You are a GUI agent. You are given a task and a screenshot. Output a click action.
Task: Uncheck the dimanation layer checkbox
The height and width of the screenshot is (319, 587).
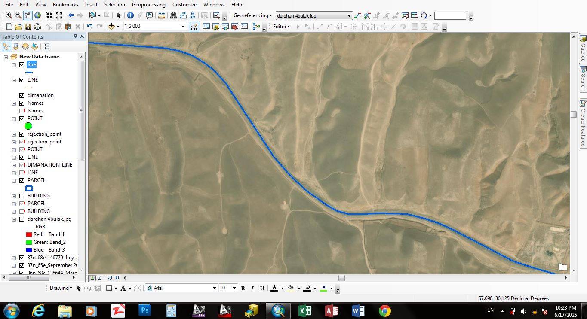tap(22, 95)
